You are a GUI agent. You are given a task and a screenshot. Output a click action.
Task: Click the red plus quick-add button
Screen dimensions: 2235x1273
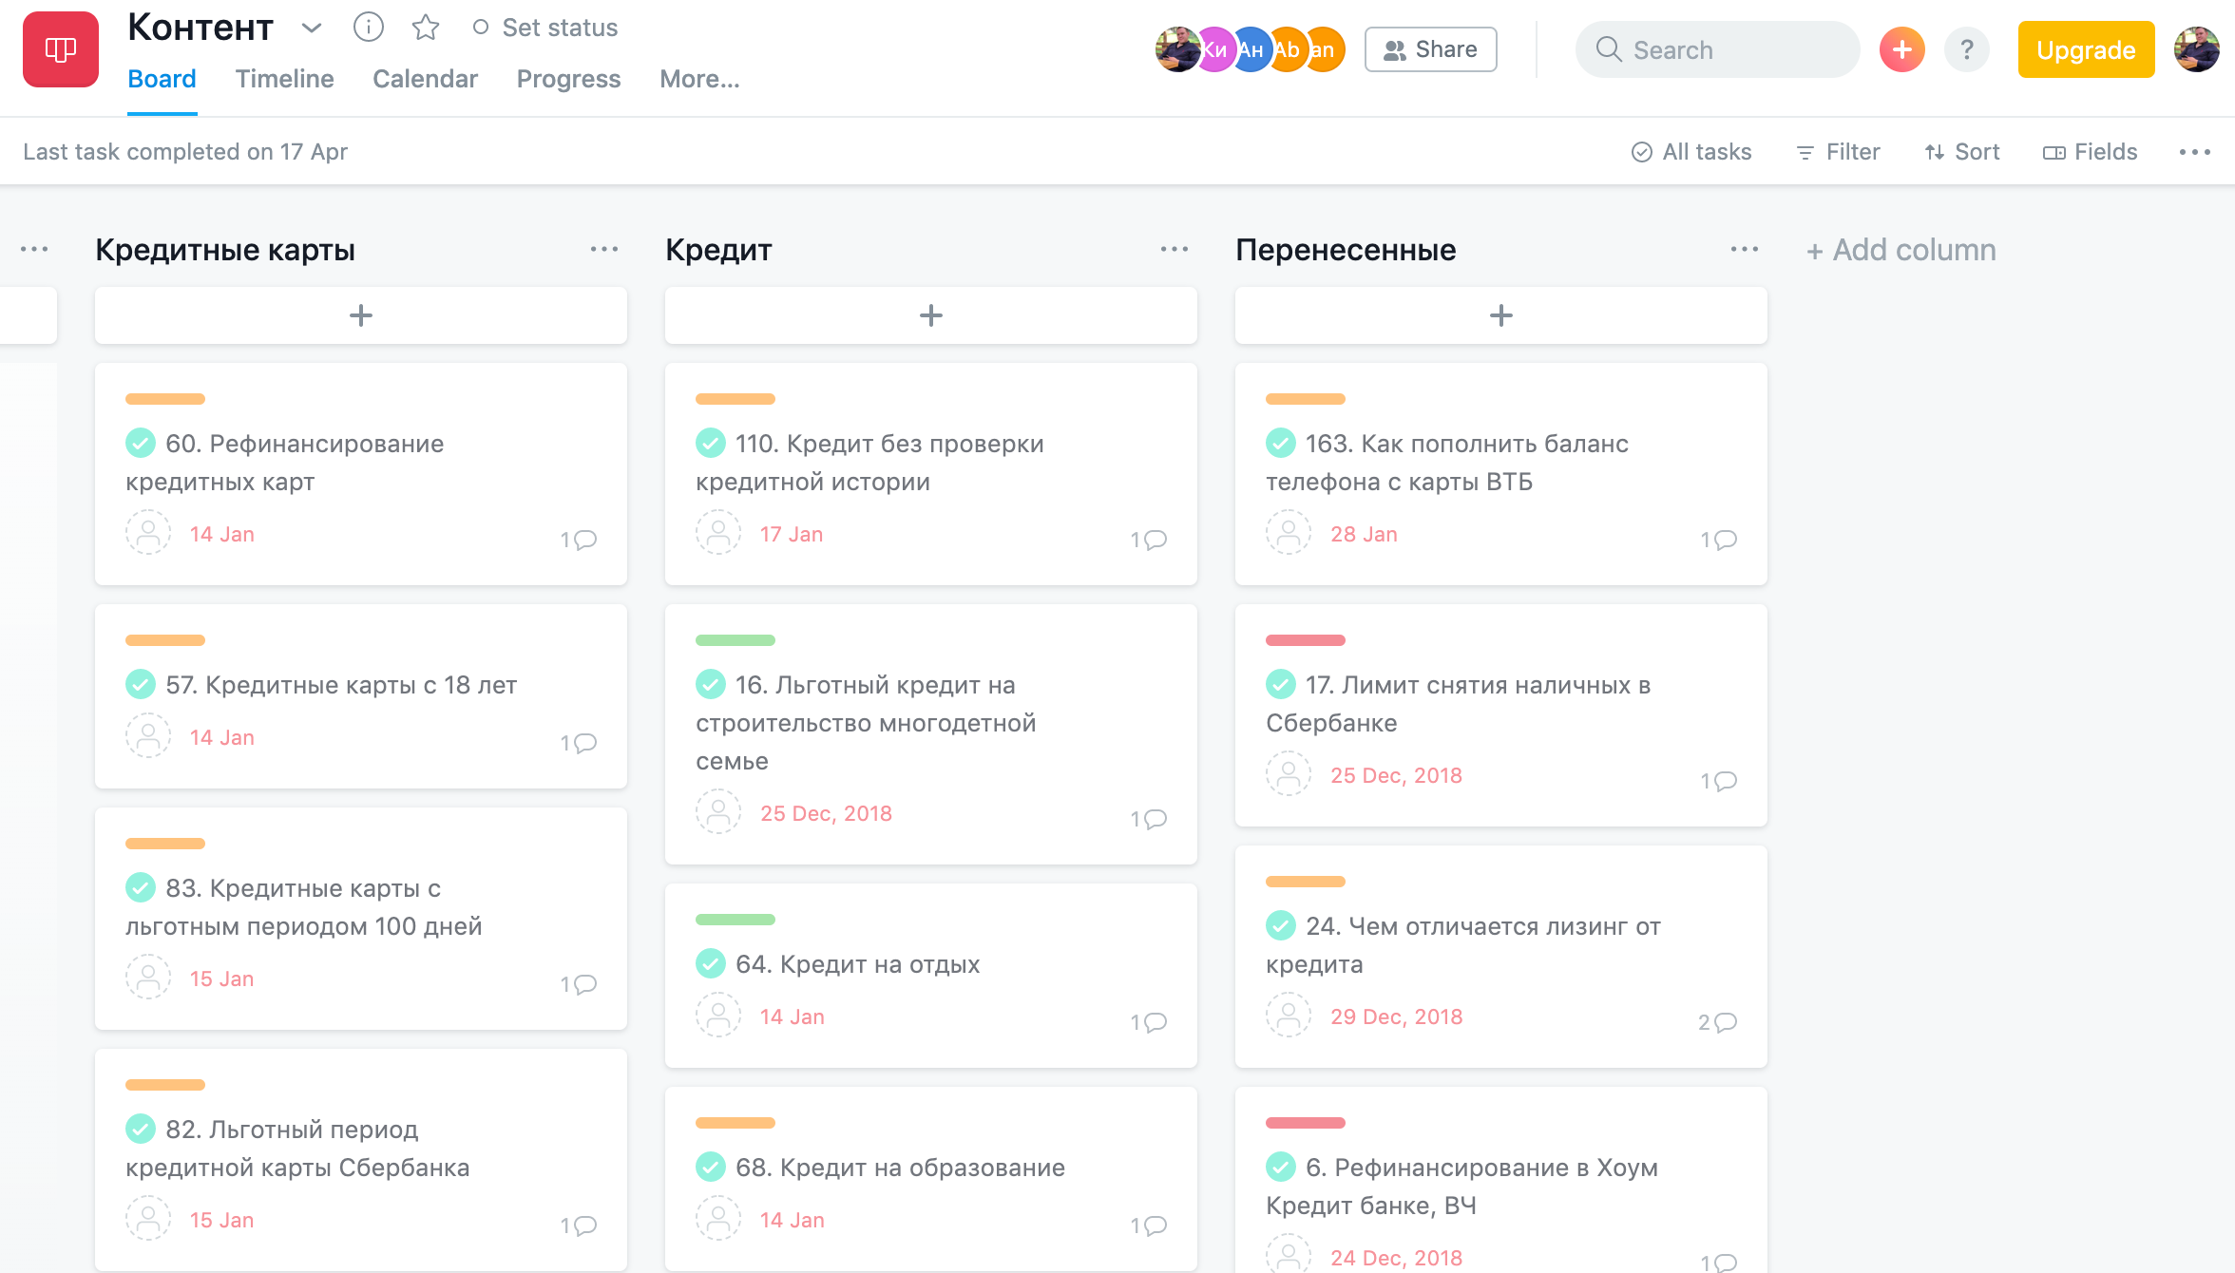(x=1901, y=49)
